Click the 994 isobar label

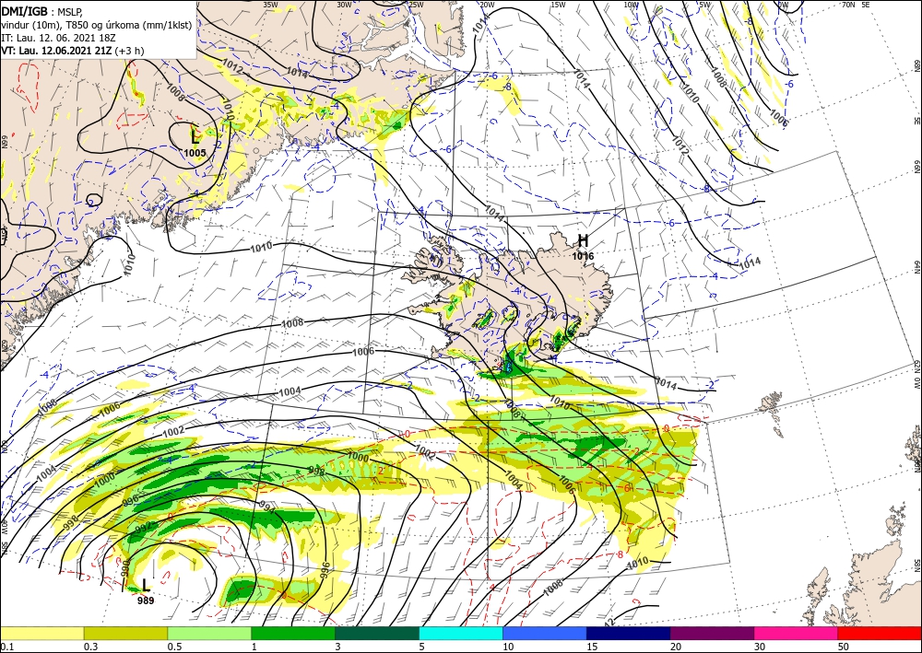[x=266, y=507]
